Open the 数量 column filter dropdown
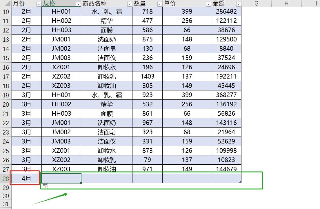 pos(160,4)
